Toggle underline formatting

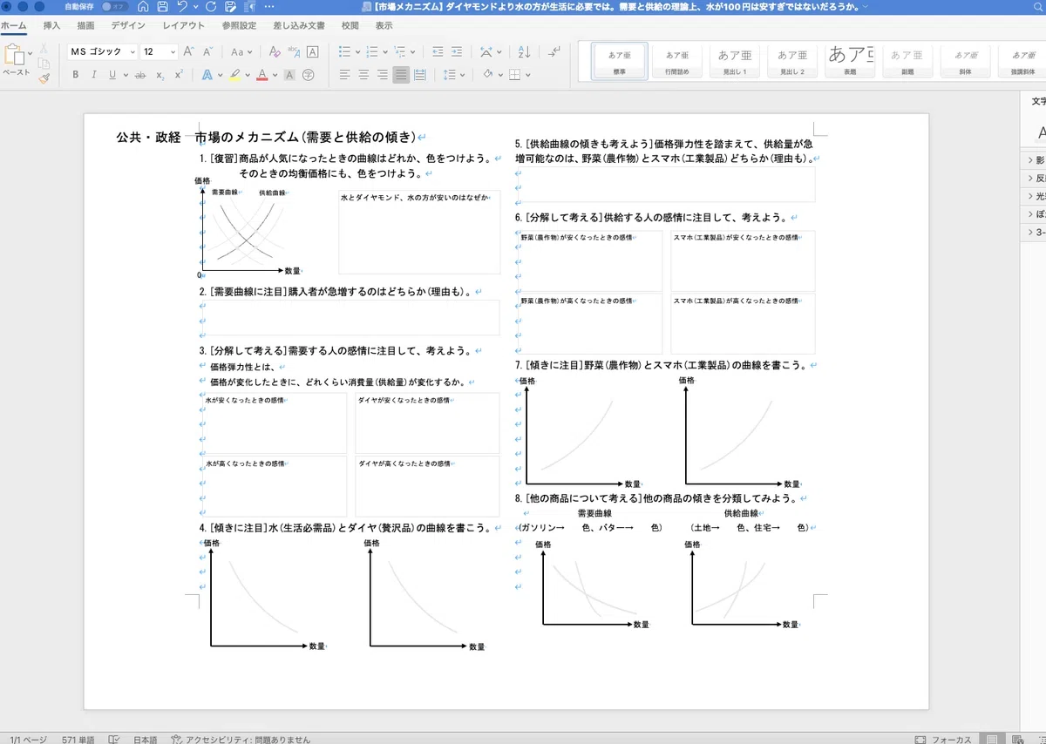(112, 75)
